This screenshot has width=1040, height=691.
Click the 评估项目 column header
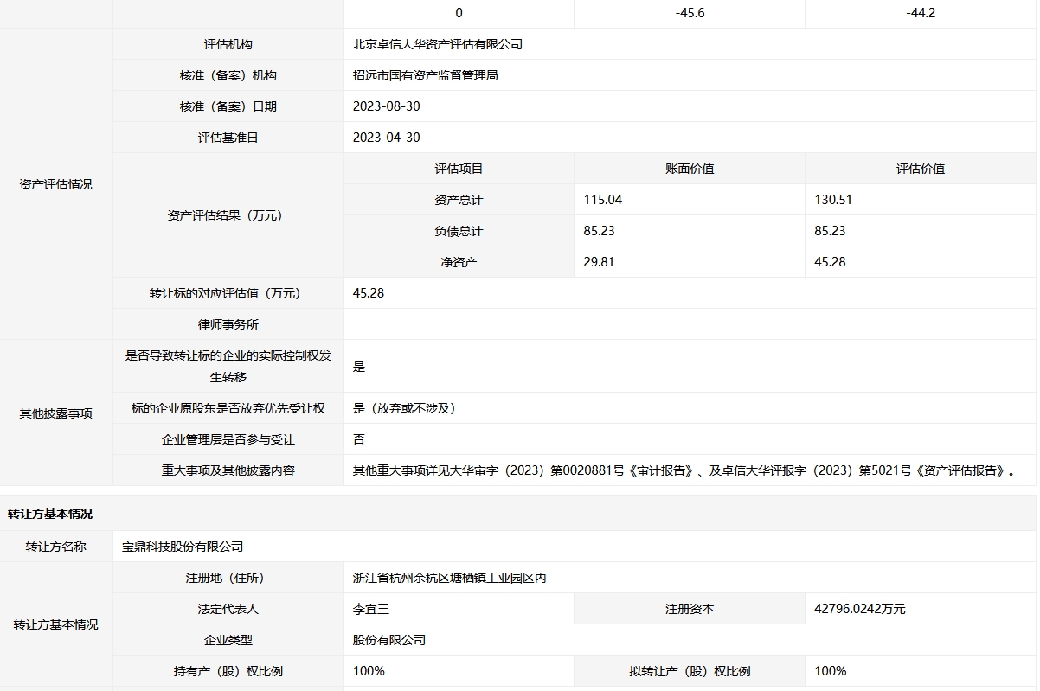(459, 169)
